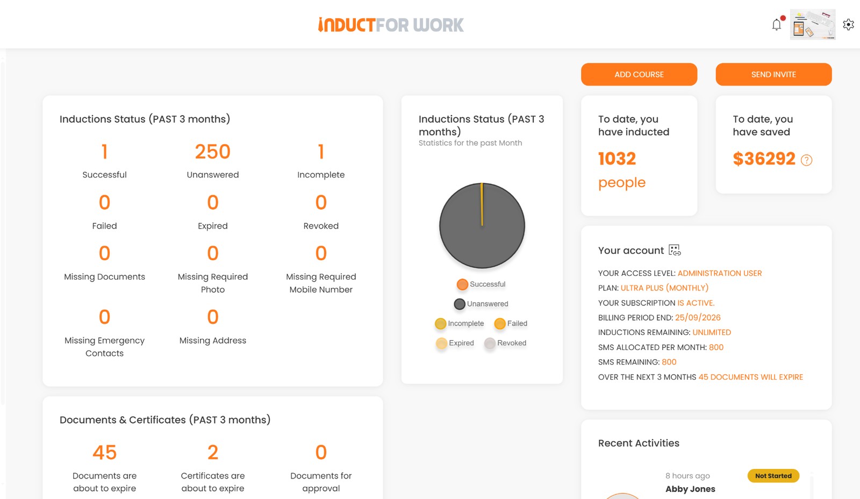Open the settings gear icon
The height and width of the screenshot is (499, 860).
848,25
